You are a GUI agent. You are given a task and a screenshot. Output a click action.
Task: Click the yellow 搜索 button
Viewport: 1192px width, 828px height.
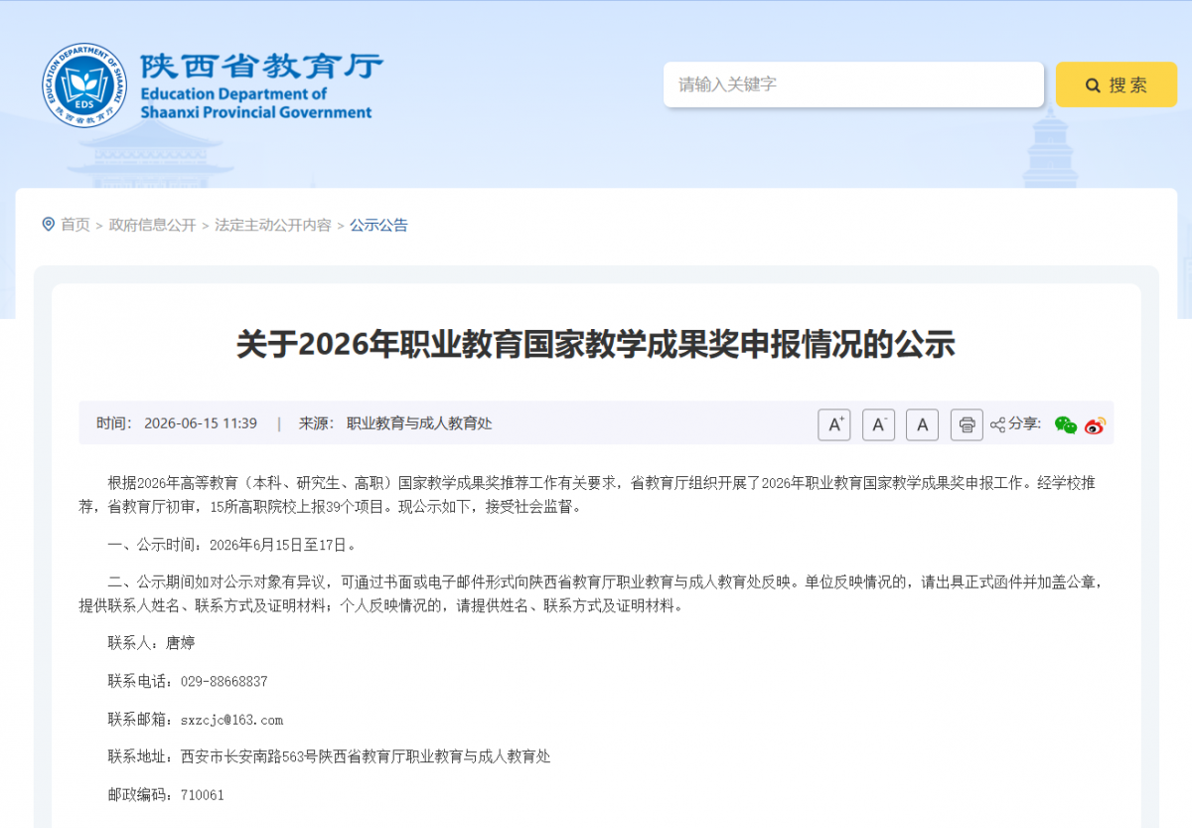click(1117, 84)
